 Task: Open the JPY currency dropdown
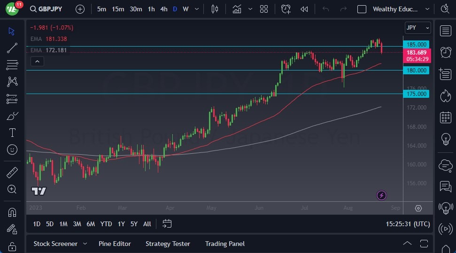417,28
